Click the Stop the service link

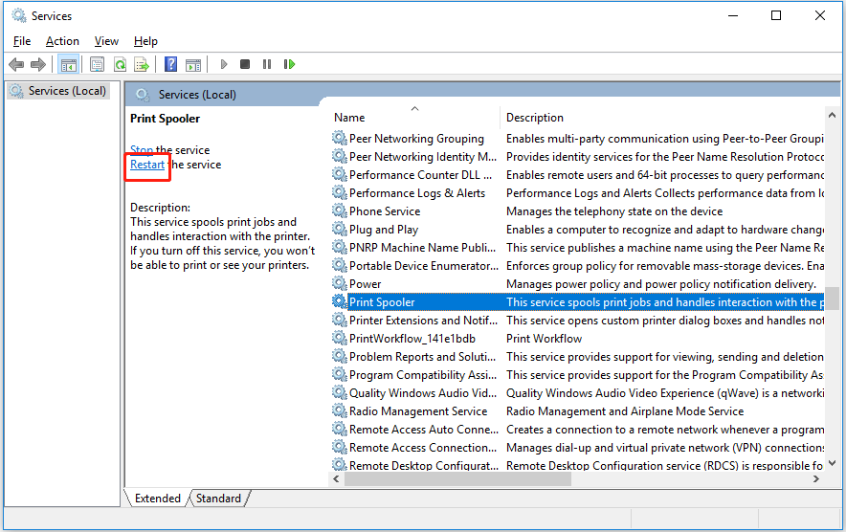click(142, 150)
